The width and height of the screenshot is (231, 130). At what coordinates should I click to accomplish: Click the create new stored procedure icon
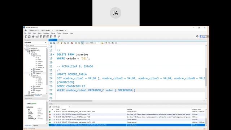click(48, 36)
